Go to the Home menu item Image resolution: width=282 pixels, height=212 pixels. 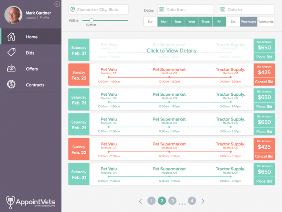(31, 36)
